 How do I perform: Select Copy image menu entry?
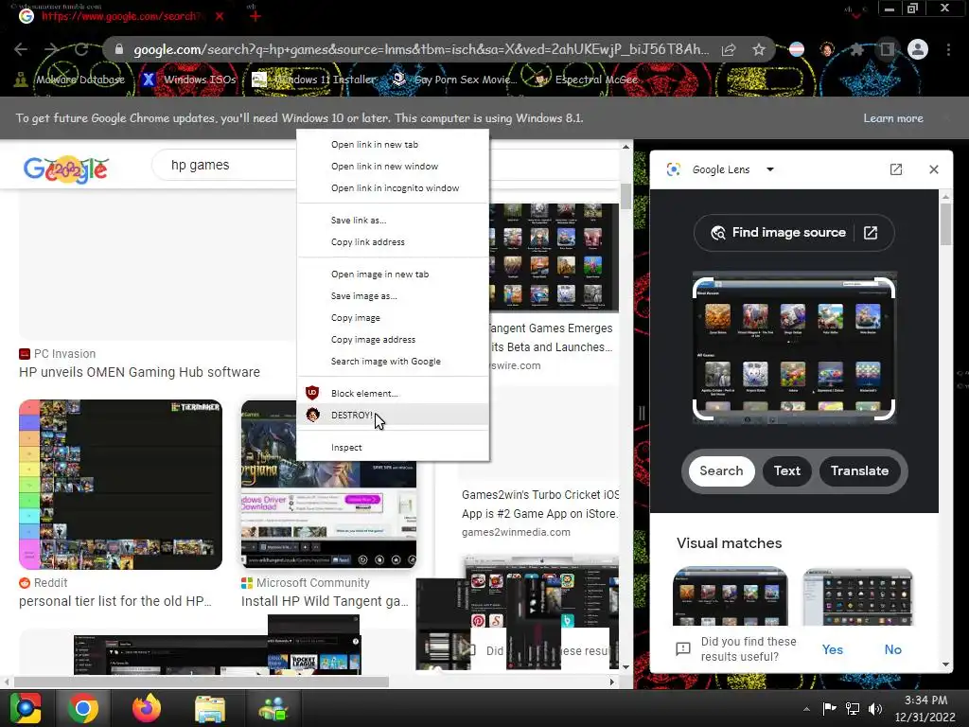coord(393,318)
